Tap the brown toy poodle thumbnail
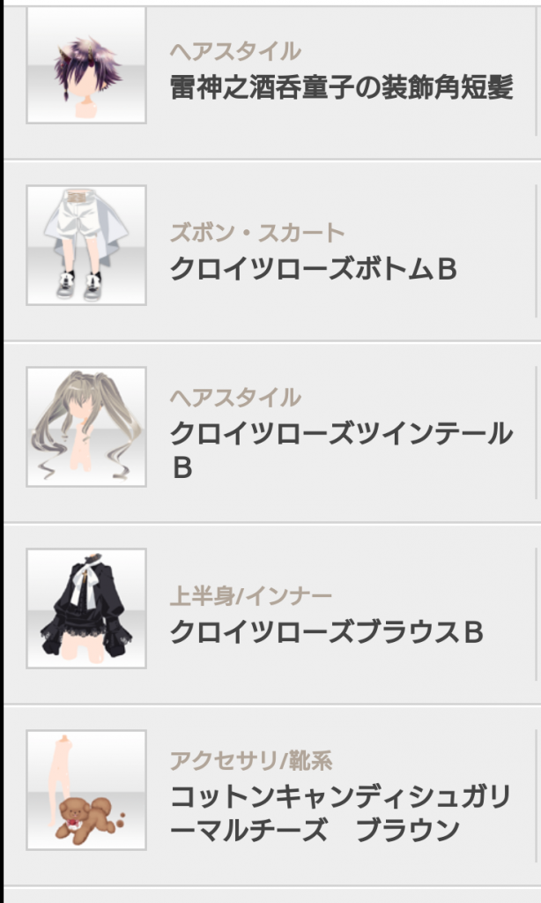 point(86,790)
